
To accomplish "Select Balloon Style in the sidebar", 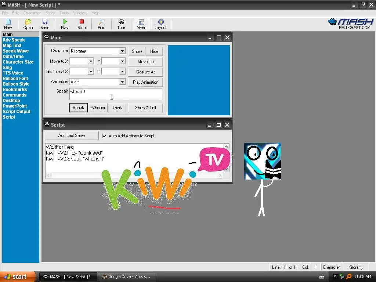I will [16, 84].
